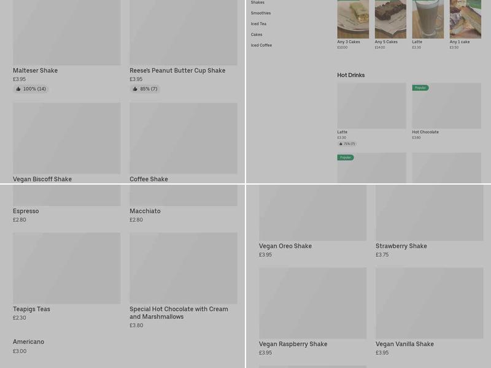This screenshot has height=368, width=491.
Task: Select the Vegan Raspberry Shake image placeholder
Action: click(x=312, y=303)
